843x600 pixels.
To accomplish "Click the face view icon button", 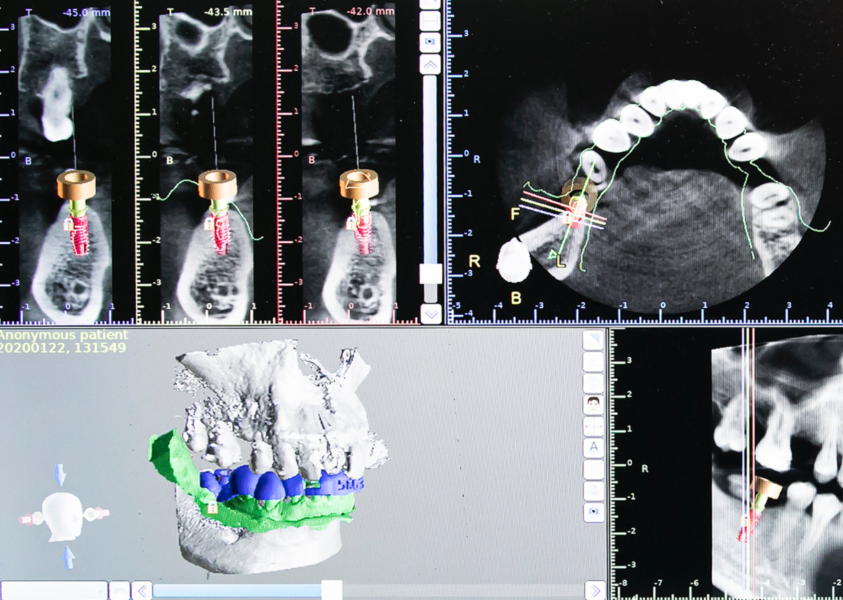I will click(x=593, y=404).
